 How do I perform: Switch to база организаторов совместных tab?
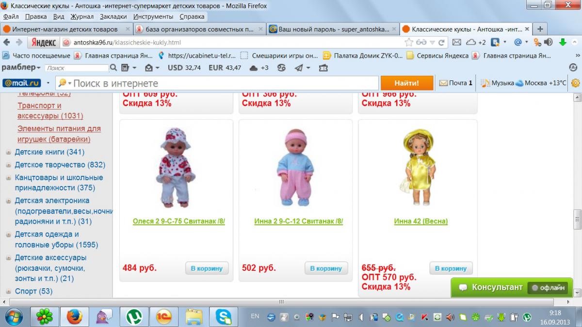(200, 29)
